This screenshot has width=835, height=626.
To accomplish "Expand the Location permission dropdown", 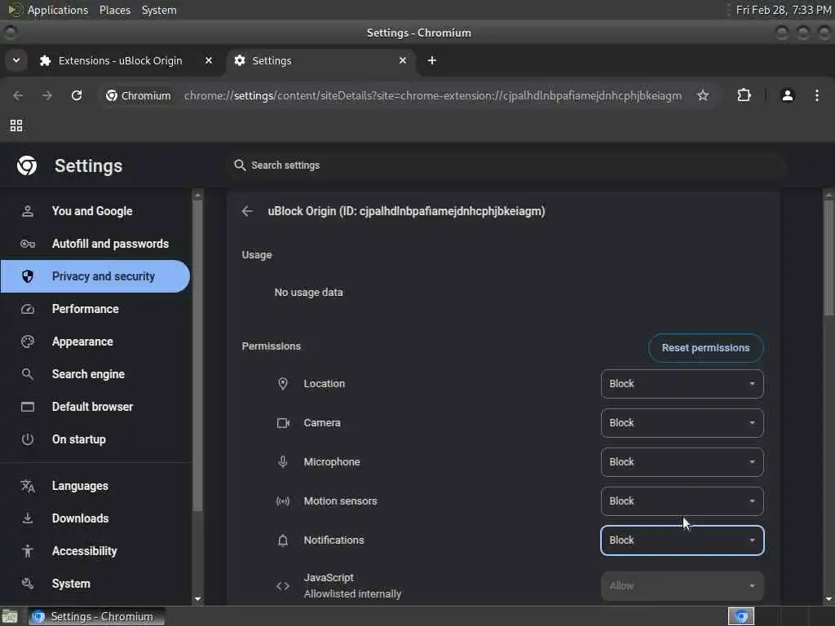I will (683, 384).
